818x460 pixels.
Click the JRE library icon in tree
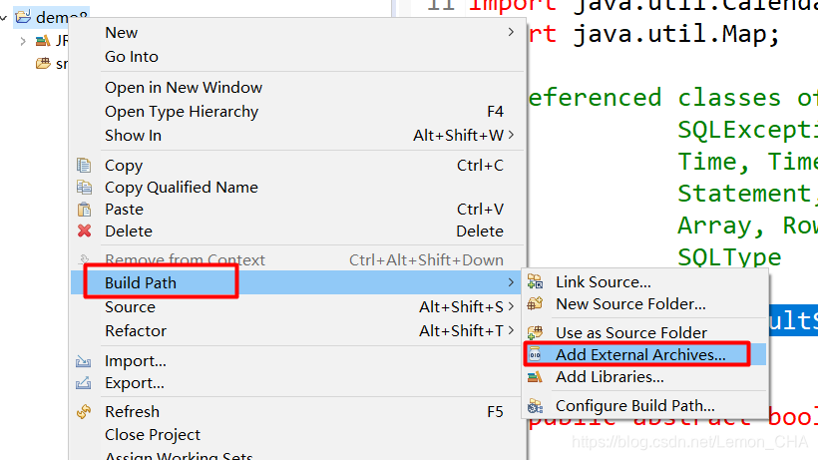(x=43, y=41)
